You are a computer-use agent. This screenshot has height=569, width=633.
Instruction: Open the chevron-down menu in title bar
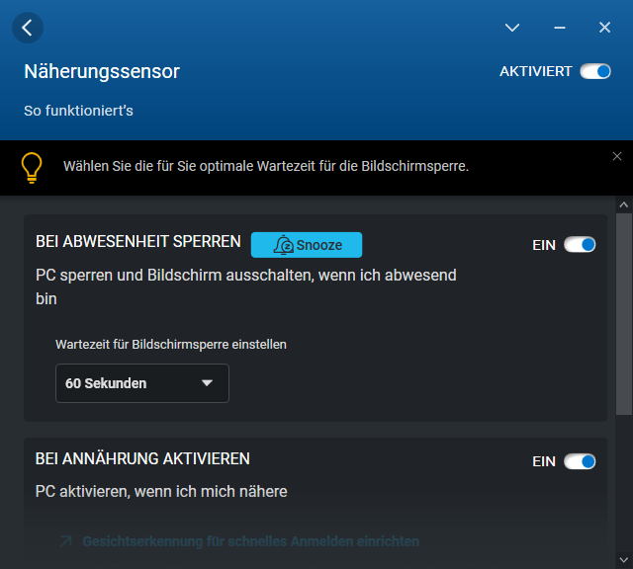[512, 28]
